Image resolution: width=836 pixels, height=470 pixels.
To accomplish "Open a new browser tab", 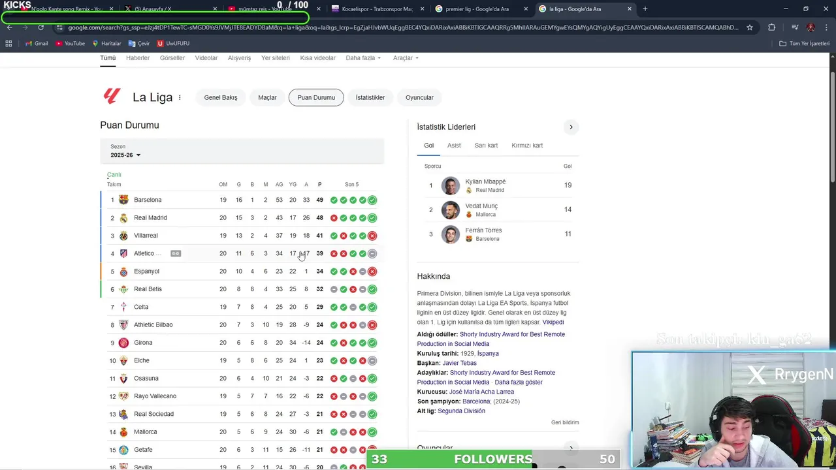I will click(x=645, y=9).
